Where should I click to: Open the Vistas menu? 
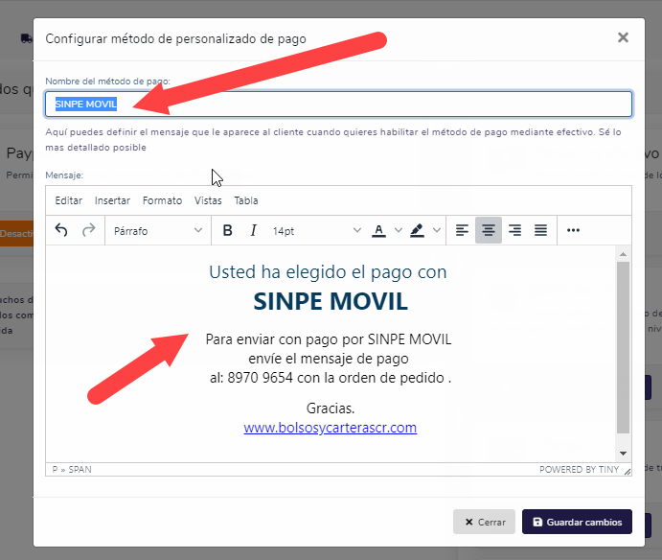(208, 200)
